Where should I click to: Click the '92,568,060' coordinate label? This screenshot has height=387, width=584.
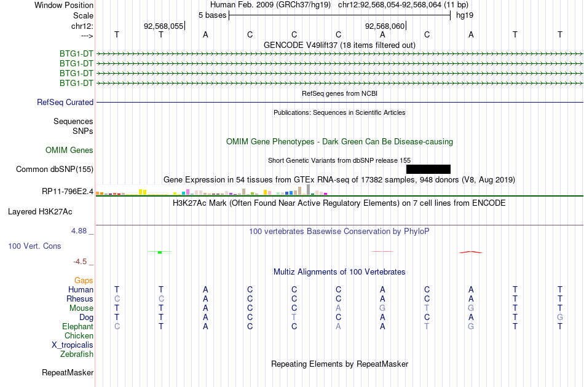[x=385, y=26]
